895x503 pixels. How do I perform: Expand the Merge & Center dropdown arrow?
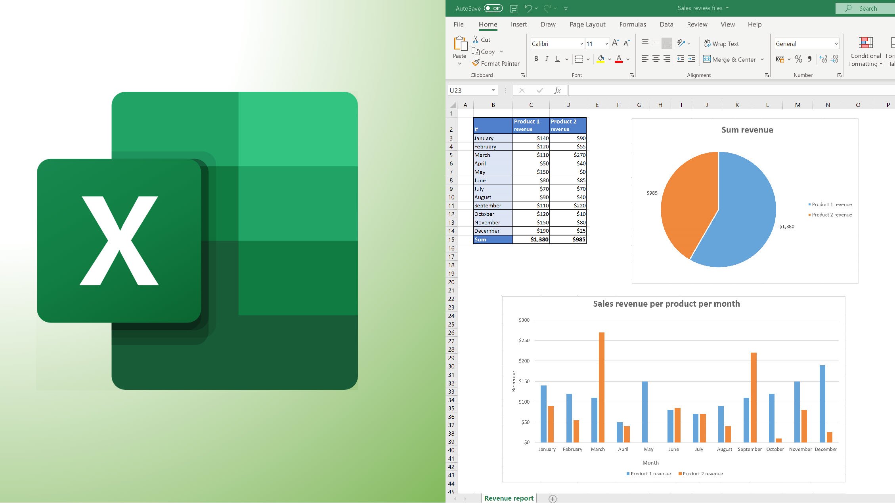pos(762,59)
